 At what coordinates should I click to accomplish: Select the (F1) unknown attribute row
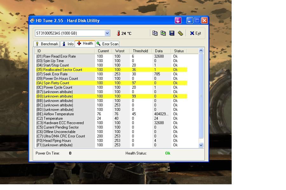(x=111, y=145)
